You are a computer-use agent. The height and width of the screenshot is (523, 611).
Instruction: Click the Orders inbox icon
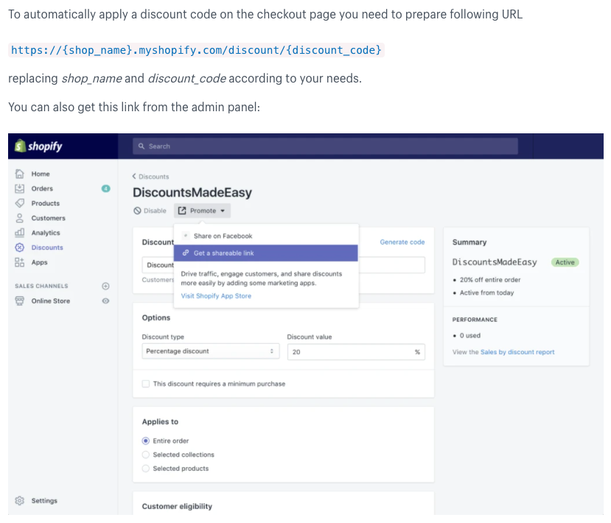pyautogui.click(x=19, y=189)
